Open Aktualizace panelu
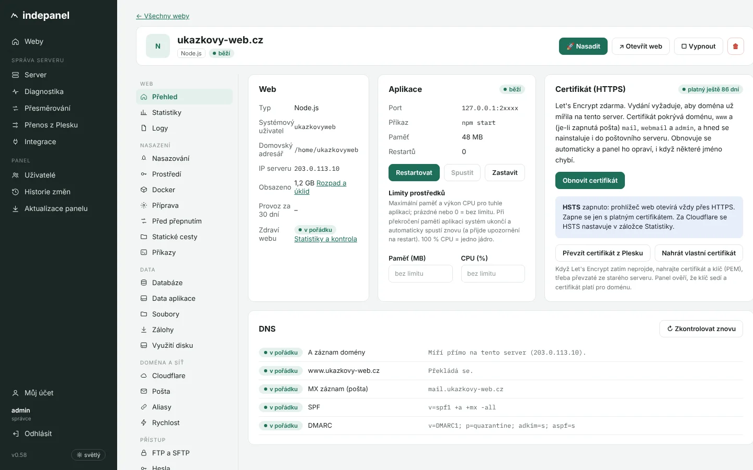Viewport: 753px width, 470px height. [x=59, y=208]
